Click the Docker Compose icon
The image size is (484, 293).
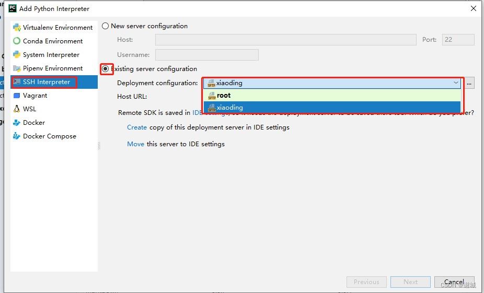pyautogui.click(x=17, y=136)
